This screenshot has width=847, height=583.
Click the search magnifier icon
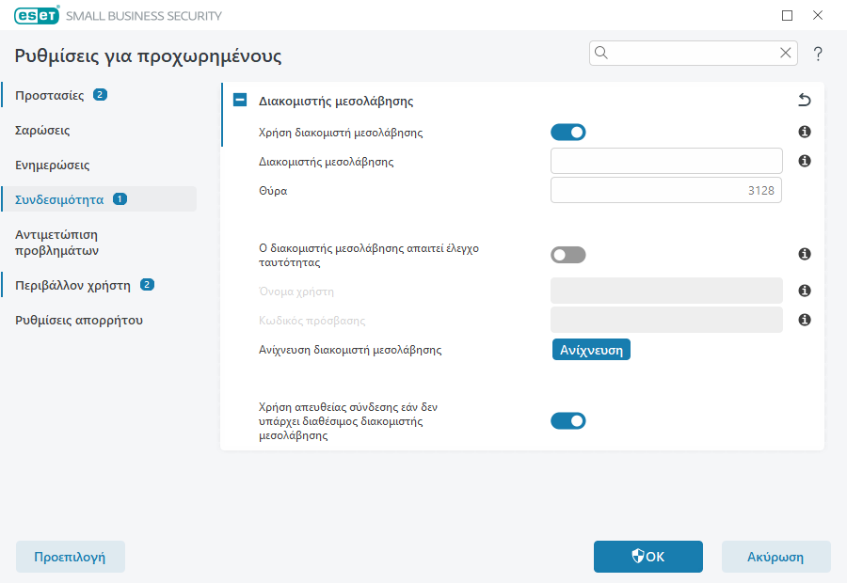click(x=602, y=54)
